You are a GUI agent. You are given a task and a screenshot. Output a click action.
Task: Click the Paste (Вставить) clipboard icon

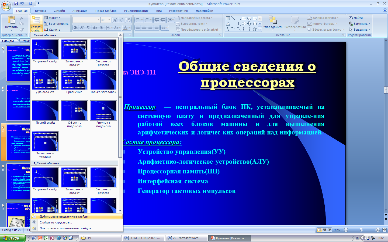pos(12,20)
